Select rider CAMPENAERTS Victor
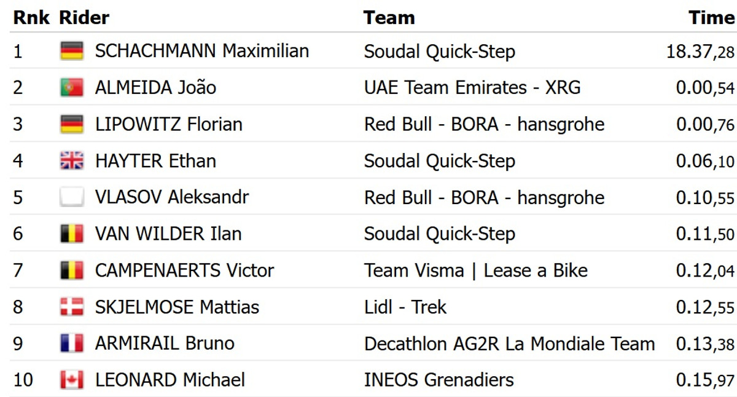Viewport: 737px width, 397px height. tap(184, 270)
